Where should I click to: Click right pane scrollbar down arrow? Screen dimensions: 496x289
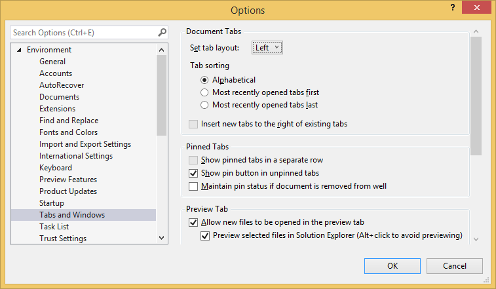476,239
